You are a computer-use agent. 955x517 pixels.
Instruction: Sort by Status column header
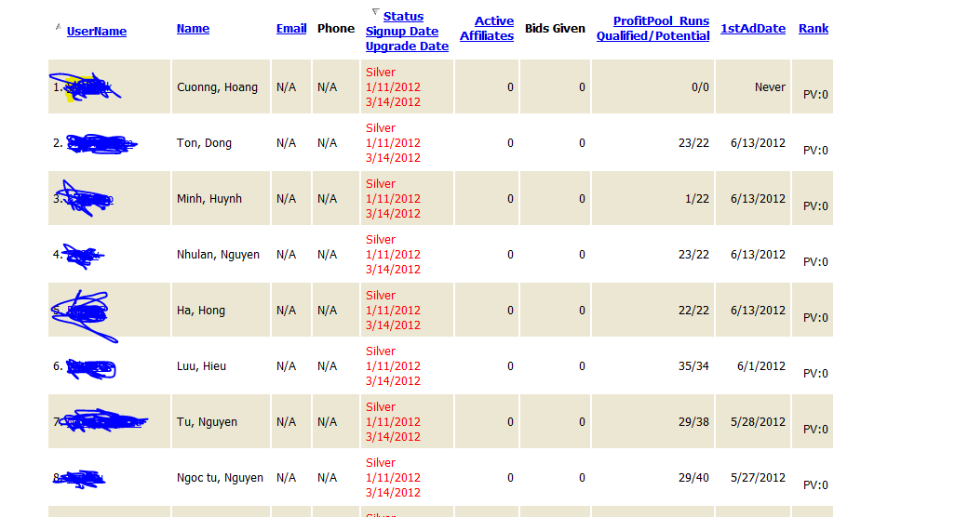403,17
